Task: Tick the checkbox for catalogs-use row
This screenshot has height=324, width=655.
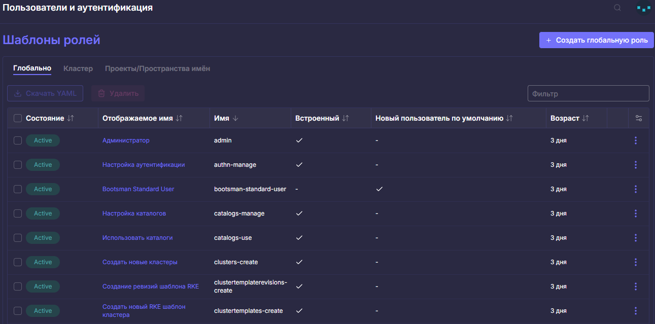Action: point(18,238)
